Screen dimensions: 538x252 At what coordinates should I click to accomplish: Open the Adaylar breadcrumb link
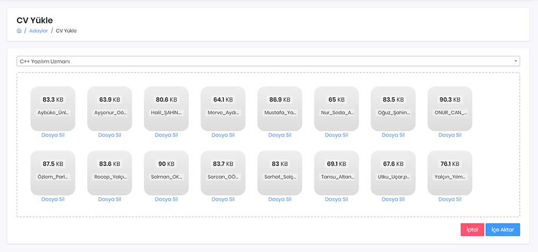[38, 31]
